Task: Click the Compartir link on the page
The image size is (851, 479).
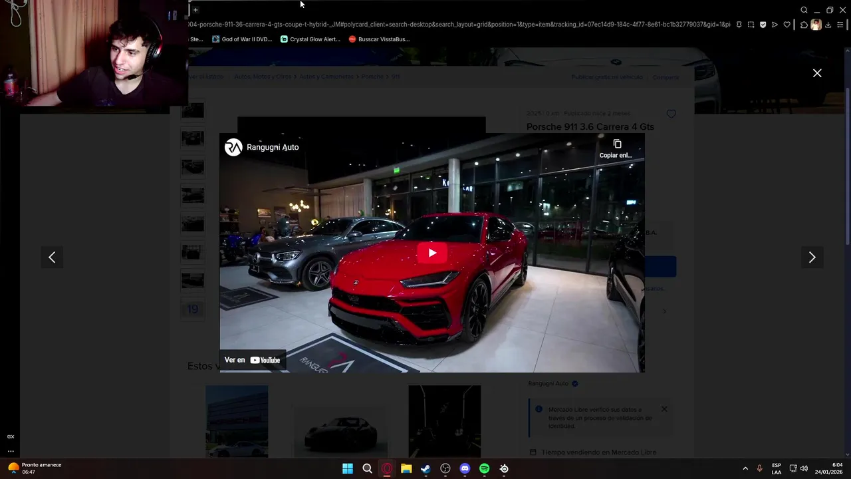Action: pos(666,77)
